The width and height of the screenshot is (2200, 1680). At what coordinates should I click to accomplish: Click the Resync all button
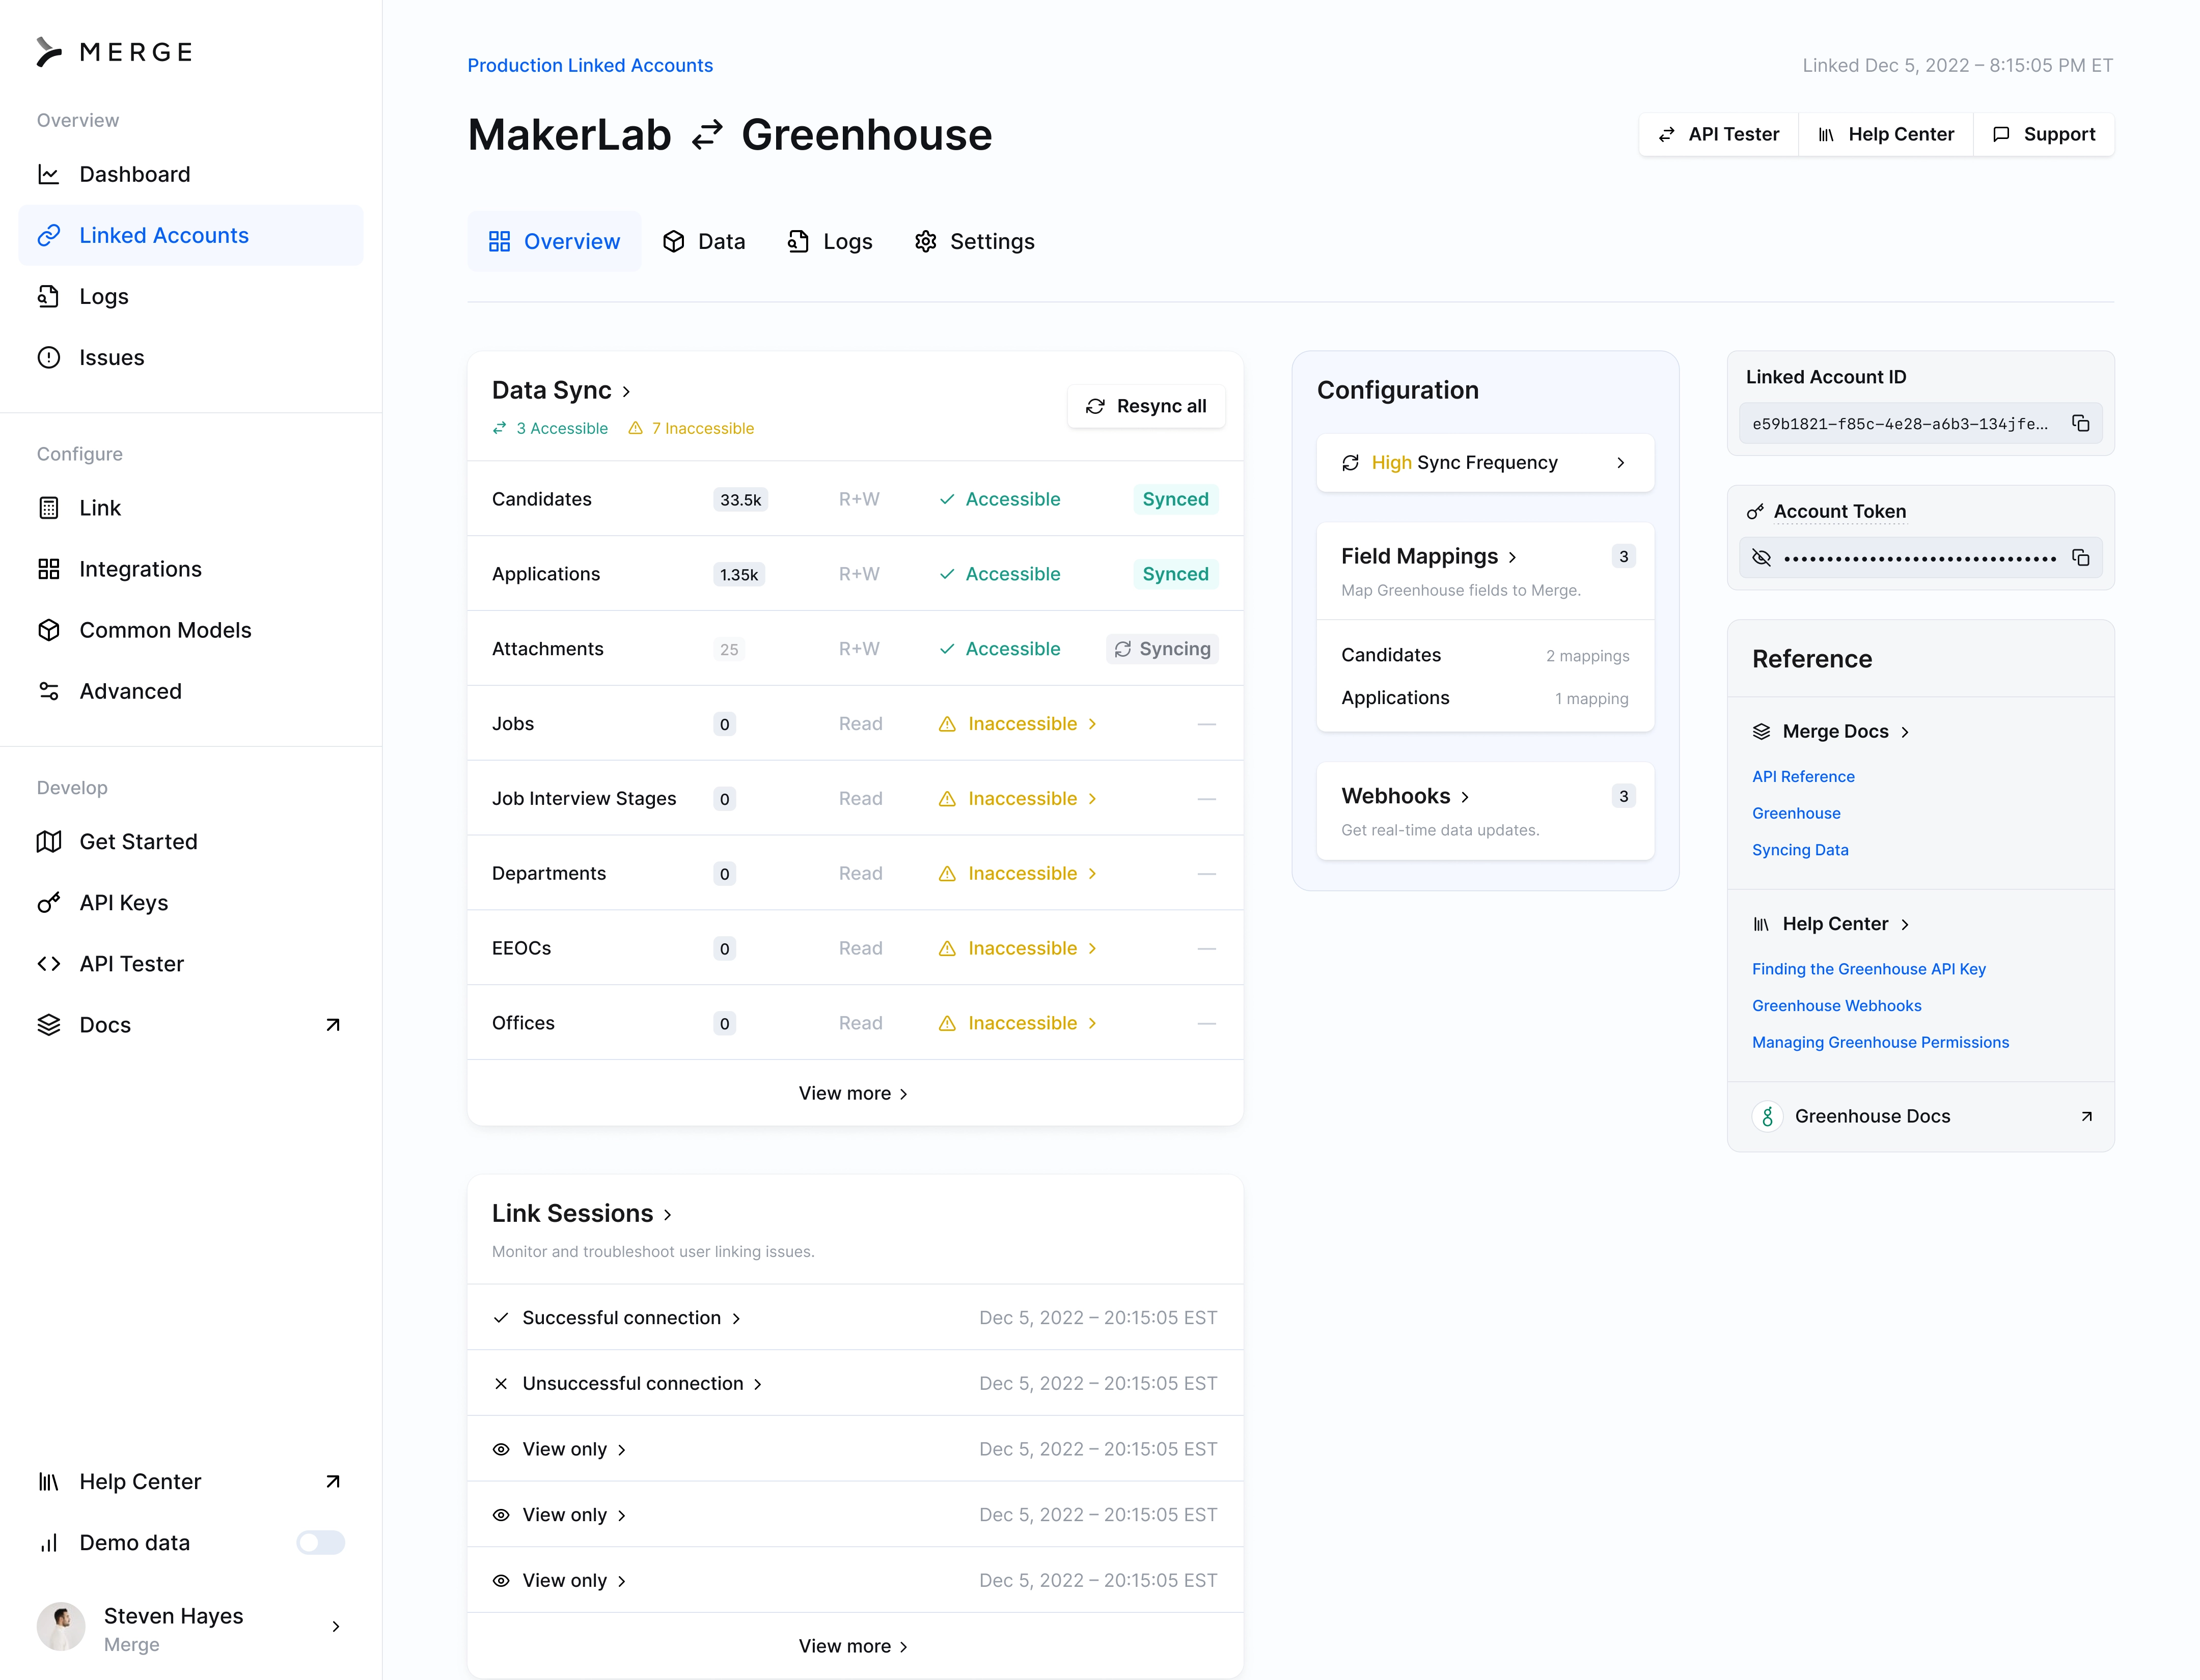point(1145,406)
